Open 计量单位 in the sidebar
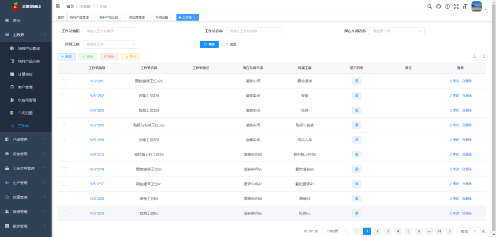Screen dimensions: 496x237 click(25, 74)
